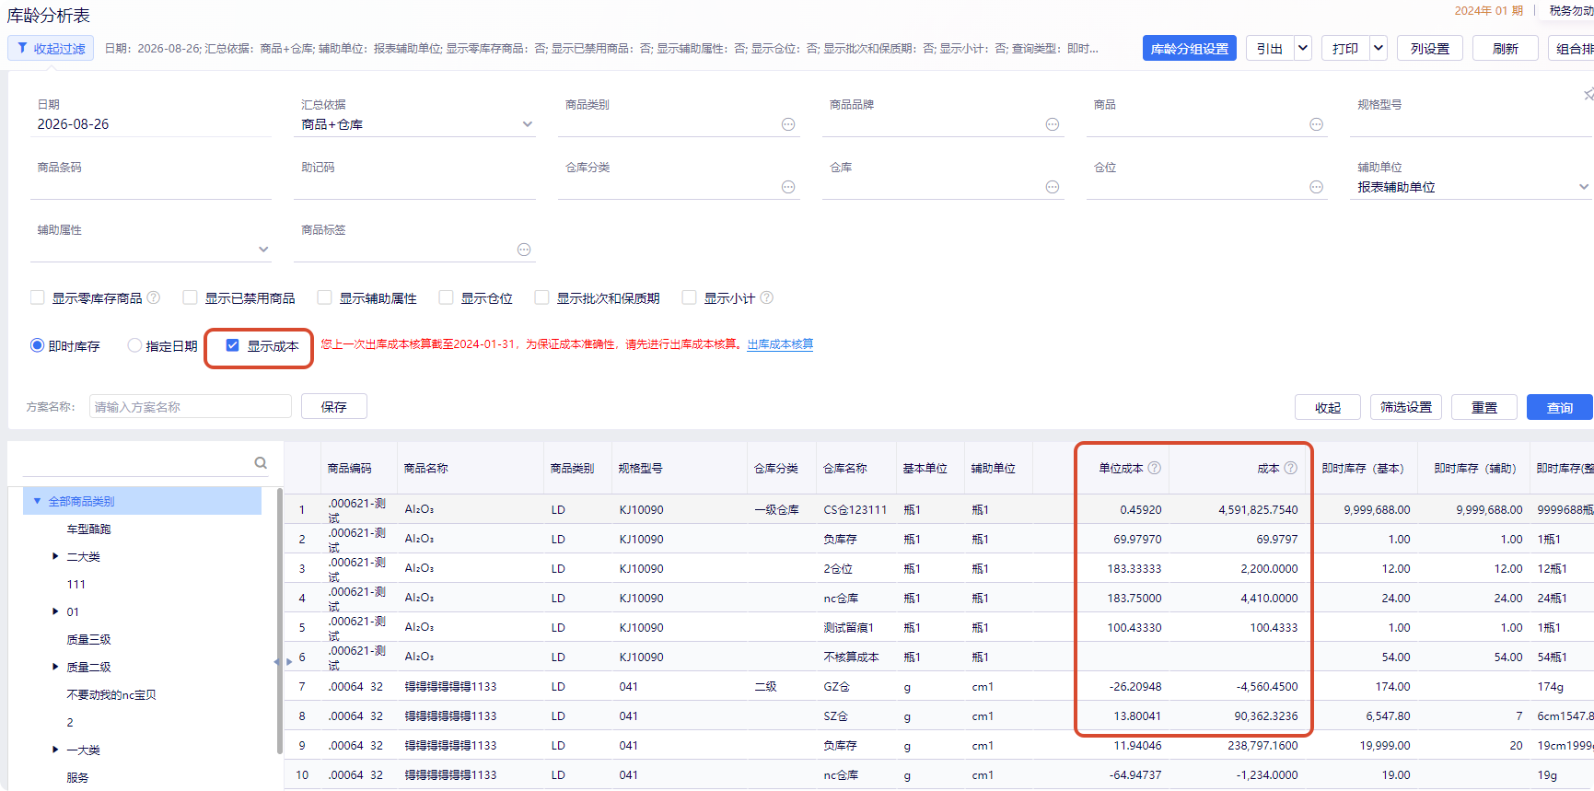Click category tree search input

pyautogui.click(x=136, y=463)
